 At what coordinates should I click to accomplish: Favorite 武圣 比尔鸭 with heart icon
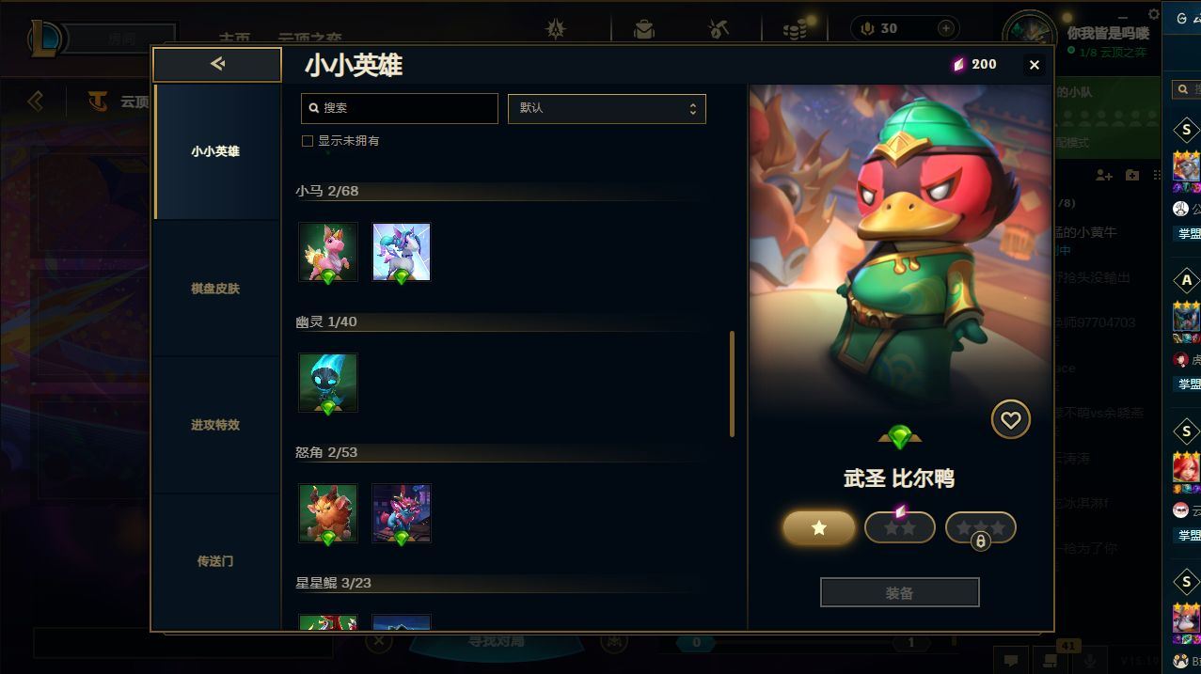point(1010,420)
